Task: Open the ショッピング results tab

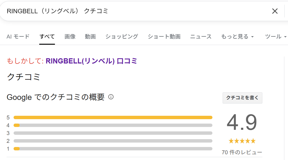Action: click(x=121, y=36)
